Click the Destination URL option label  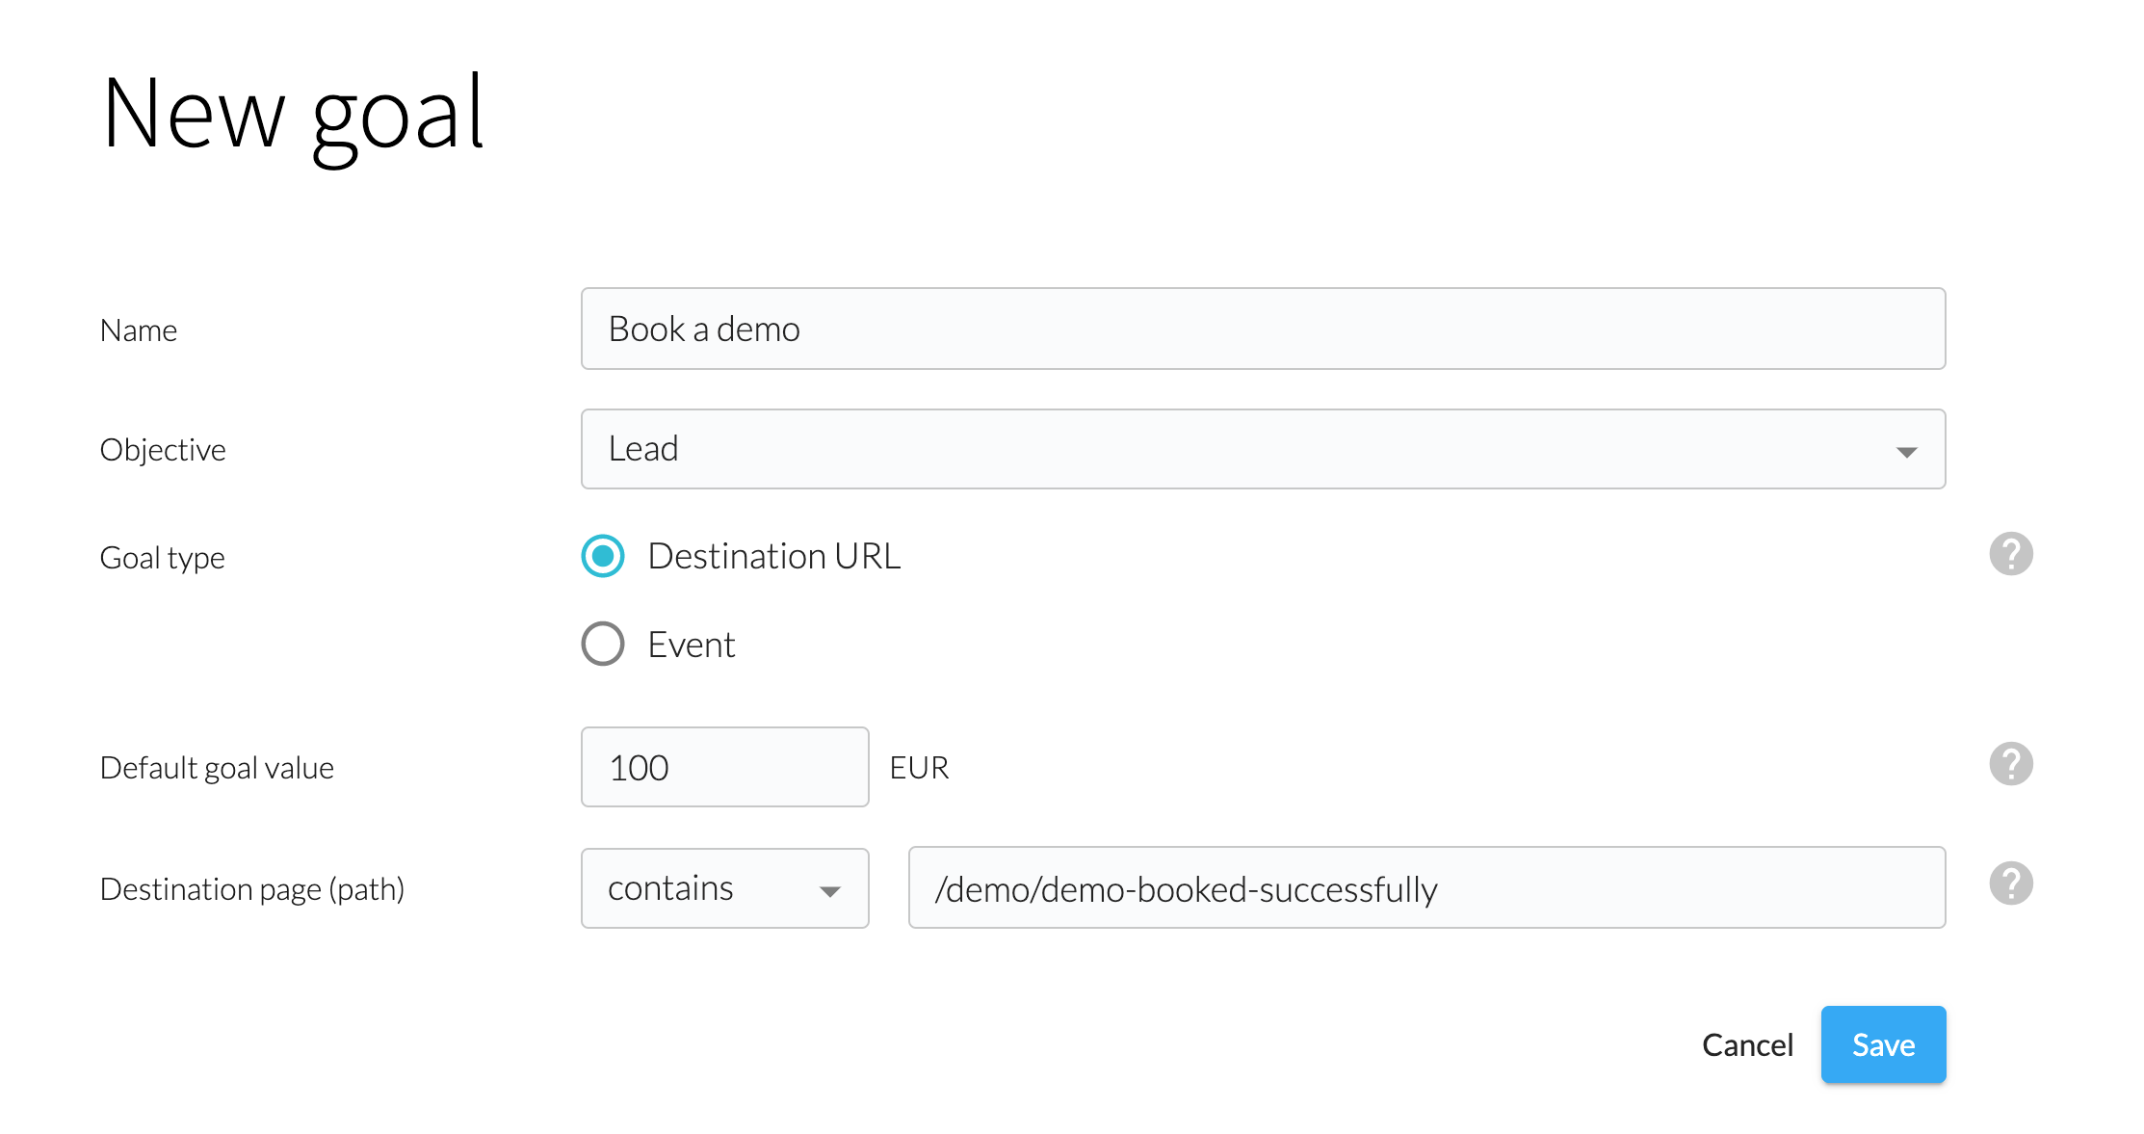773,556
